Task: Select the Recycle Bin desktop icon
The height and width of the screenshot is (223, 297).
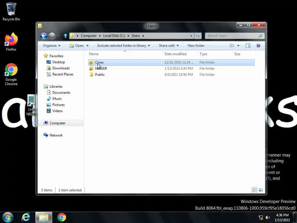Action: (x=11, y=12)
